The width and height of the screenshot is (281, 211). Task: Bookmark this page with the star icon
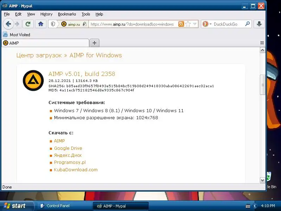point(188,24)
